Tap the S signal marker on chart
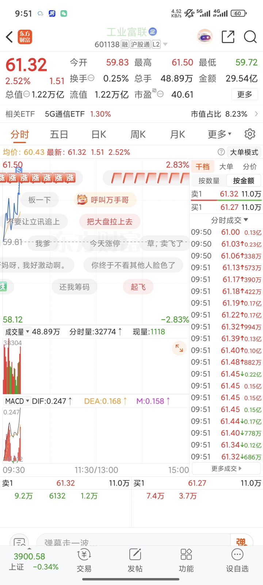The image size is (263, 585). (19, 170)
